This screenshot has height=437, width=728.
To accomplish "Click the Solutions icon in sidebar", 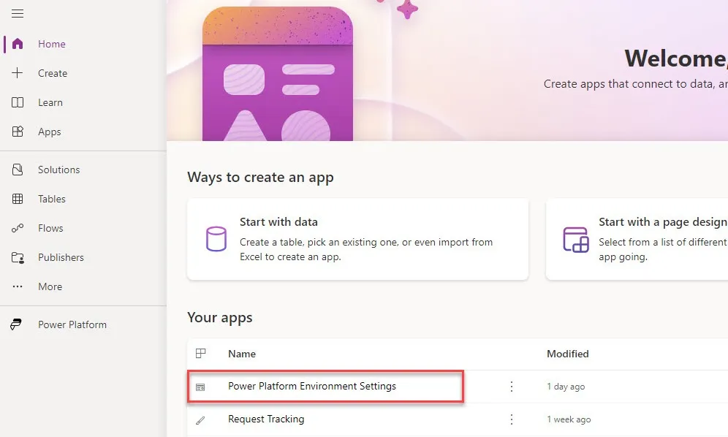I will point(18,170).
